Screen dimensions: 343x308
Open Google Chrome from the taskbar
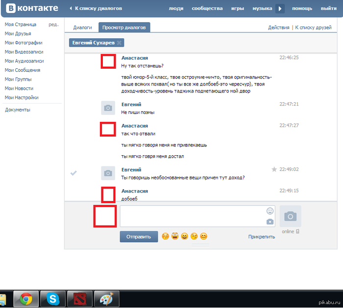click(x=26, y=299)
